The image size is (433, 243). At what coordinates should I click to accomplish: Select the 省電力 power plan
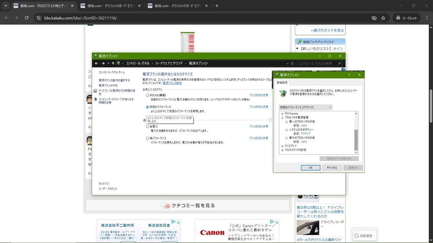click(x=148, y=127)
